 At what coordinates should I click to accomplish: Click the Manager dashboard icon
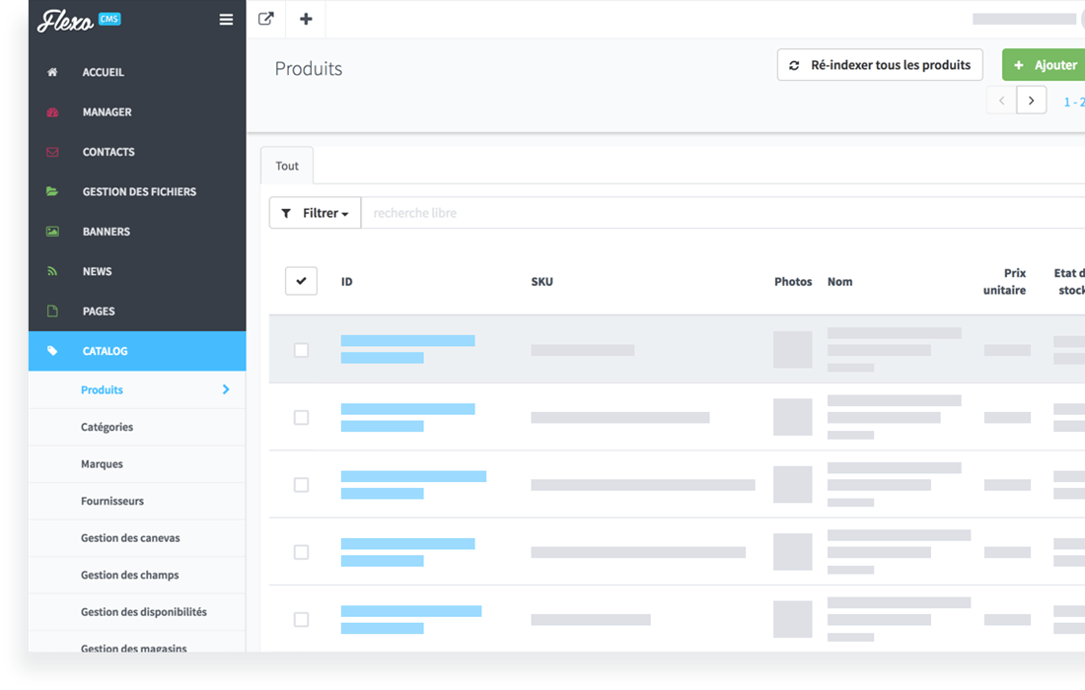(x=52, y=112)
